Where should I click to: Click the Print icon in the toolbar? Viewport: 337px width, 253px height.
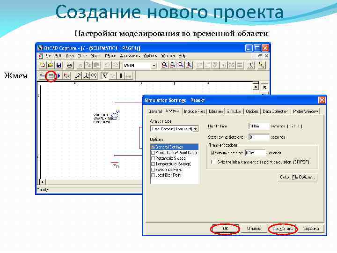point(69,65)
